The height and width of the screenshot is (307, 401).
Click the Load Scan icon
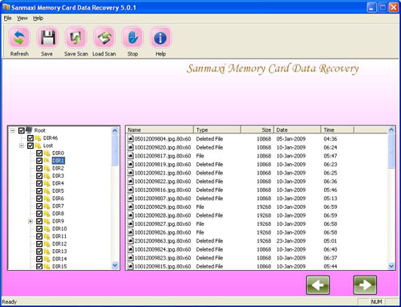click(104, 38)
